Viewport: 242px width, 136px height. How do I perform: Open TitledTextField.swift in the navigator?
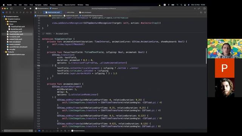[x=17, y=26]
